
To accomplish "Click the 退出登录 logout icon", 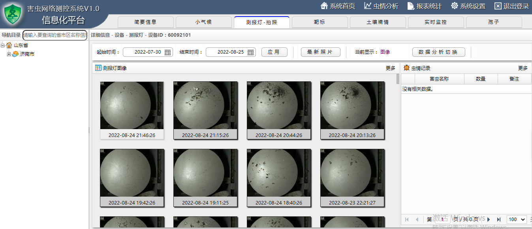I will click(498, 6).
